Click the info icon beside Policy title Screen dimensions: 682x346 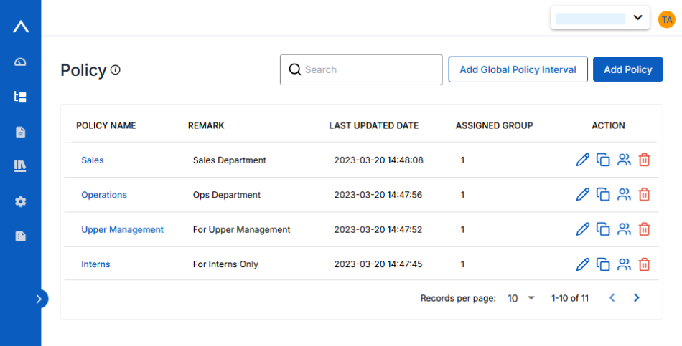tap(116, 70)
